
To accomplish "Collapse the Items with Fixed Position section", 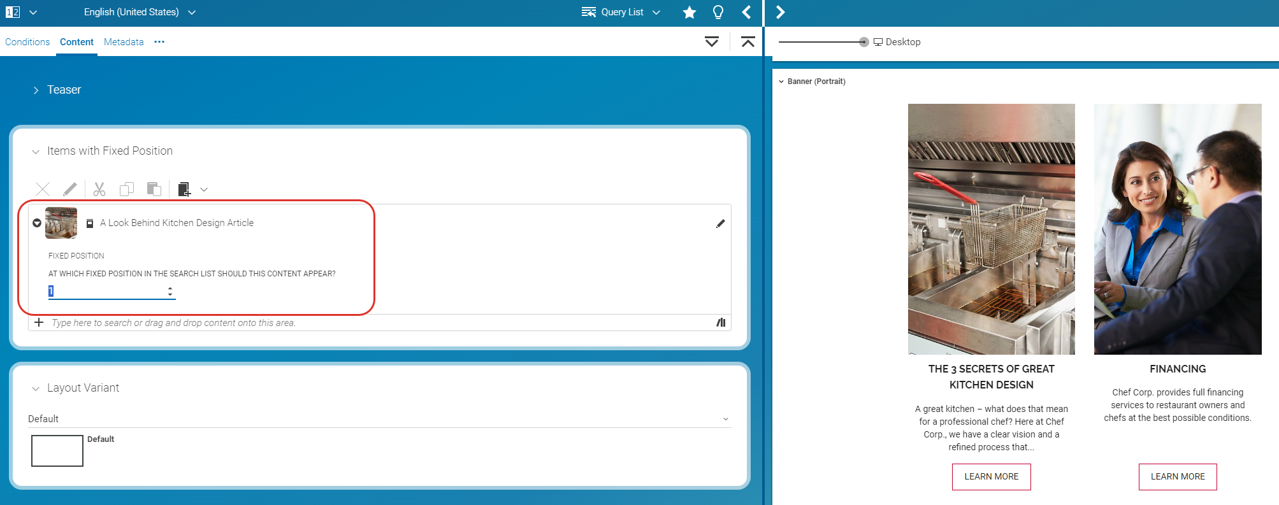I will coord(36,152).
